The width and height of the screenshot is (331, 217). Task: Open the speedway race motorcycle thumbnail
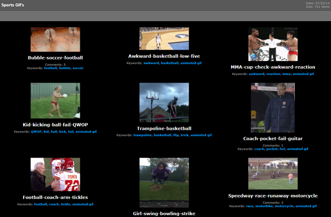coord(273,173)
